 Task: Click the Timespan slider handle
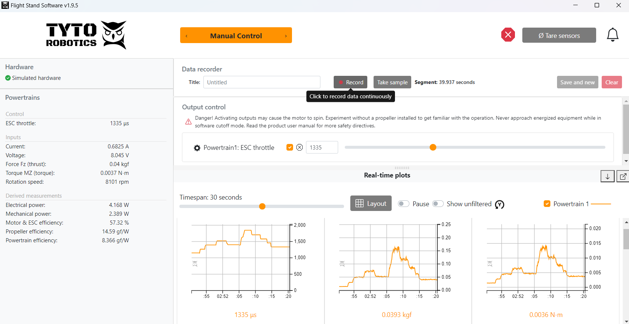coord(262,206)
